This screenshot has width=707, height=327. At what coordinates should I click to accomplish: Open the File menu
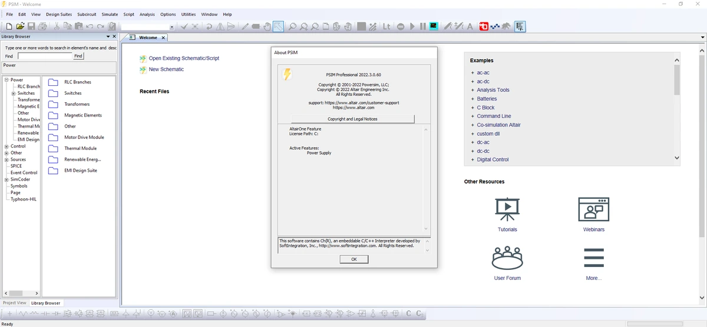[9, 14]
